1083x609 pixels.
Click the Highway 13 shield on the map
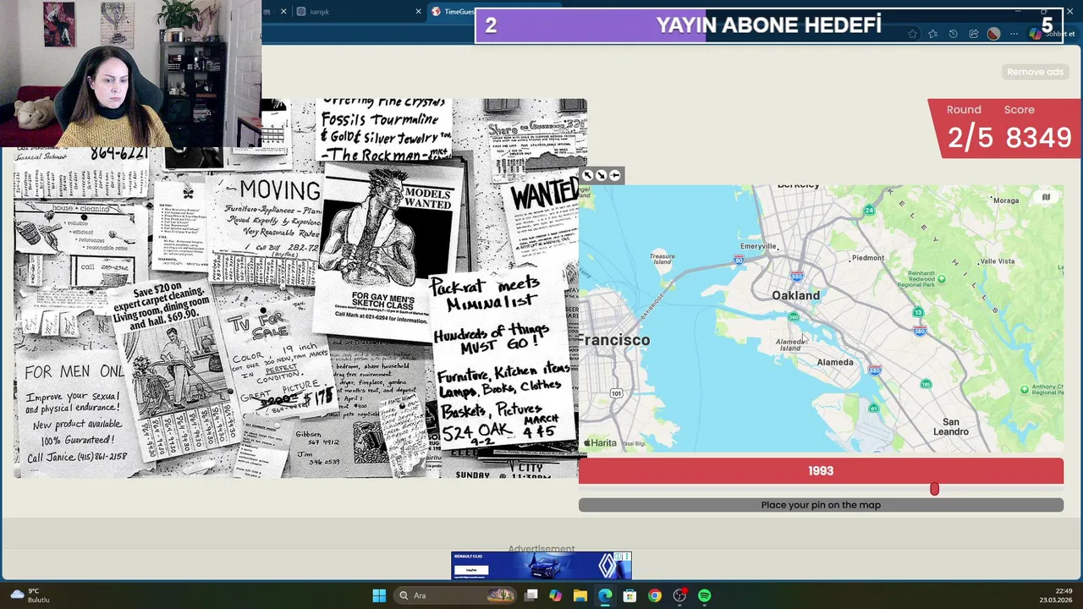[x=917, y=312]
